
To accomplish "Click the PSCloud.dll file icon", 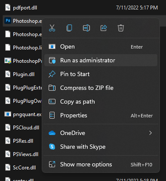I will pyautogui.click(x=8, y=127).
